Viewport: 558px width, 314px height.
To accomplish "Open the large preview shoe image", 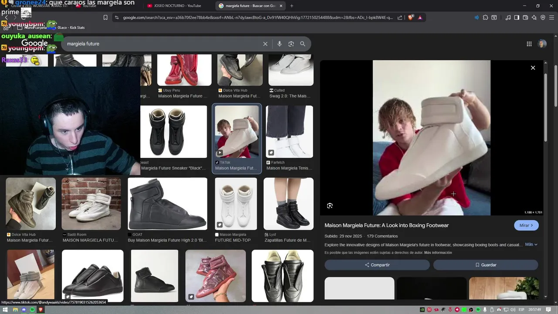I will pyautogui.click(x=432, y=138).
